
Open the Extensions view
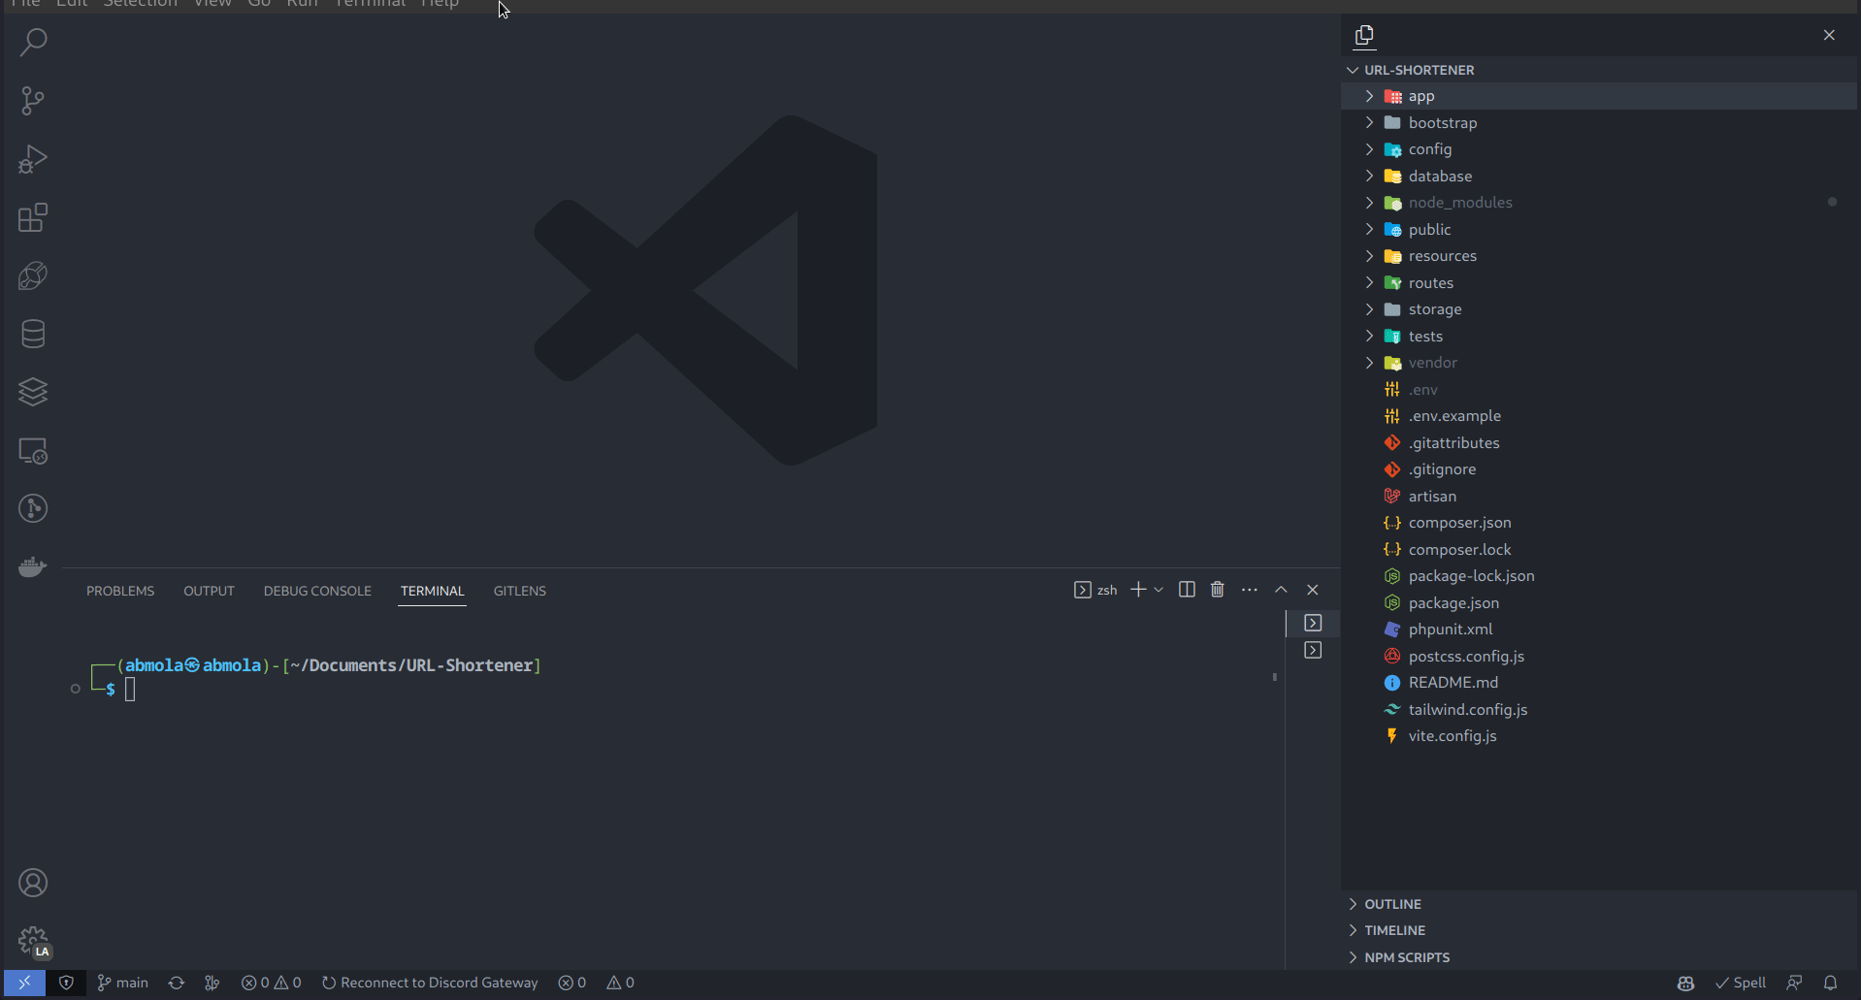coord(33,217)
